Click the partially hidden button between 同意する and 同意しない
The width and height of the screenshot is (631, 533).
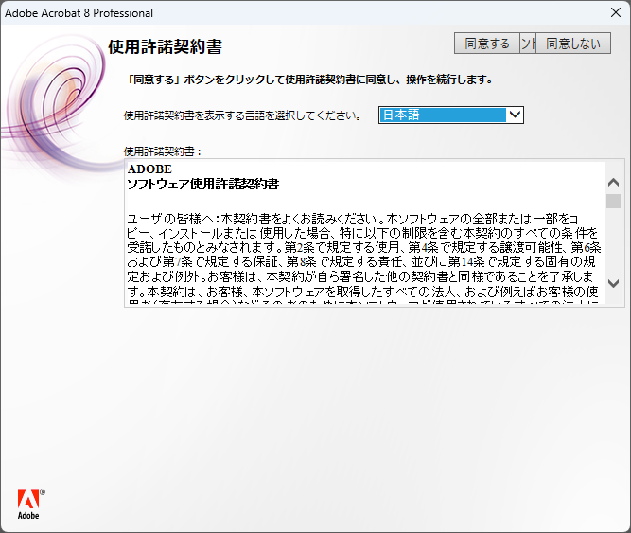528,43
